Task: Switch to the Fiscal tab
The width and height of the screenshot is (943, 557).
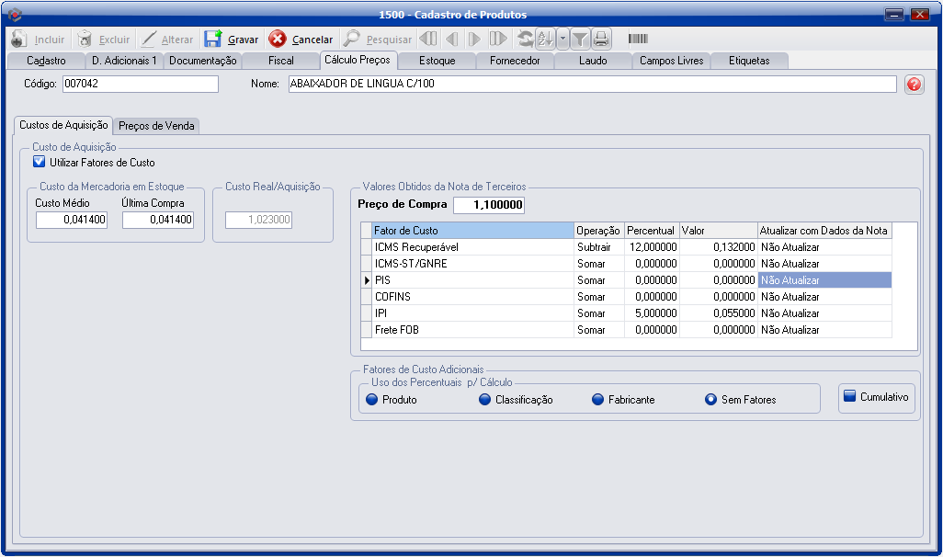Action: (x=280, y=61)
